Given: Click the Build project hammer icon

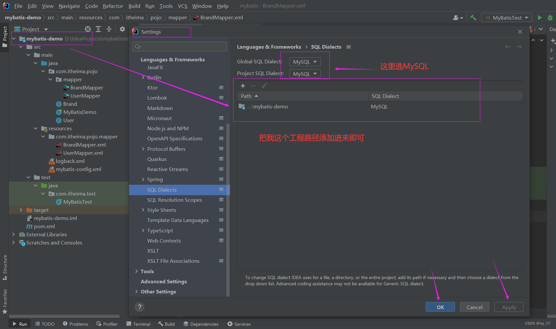Looking at the screenshot, I should point(473,18).
